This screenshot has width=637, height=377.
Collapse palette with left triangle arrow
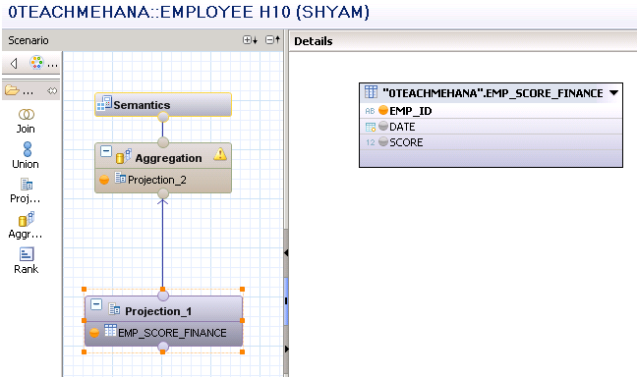coord(14,63)
